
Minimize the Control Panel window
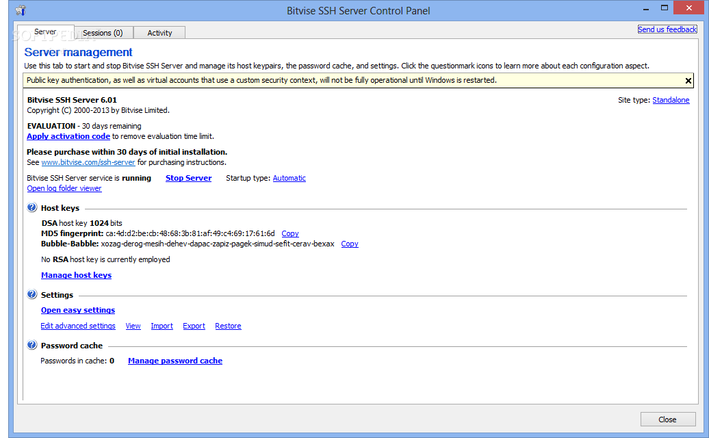(646, 9)
